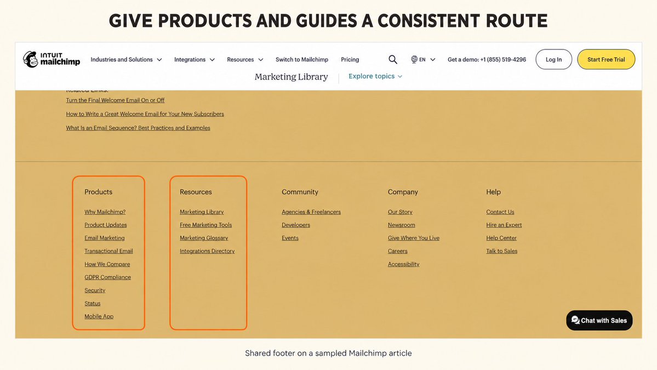
Task: Open Product Updates footer link
Action: click(x=106, y=225)
